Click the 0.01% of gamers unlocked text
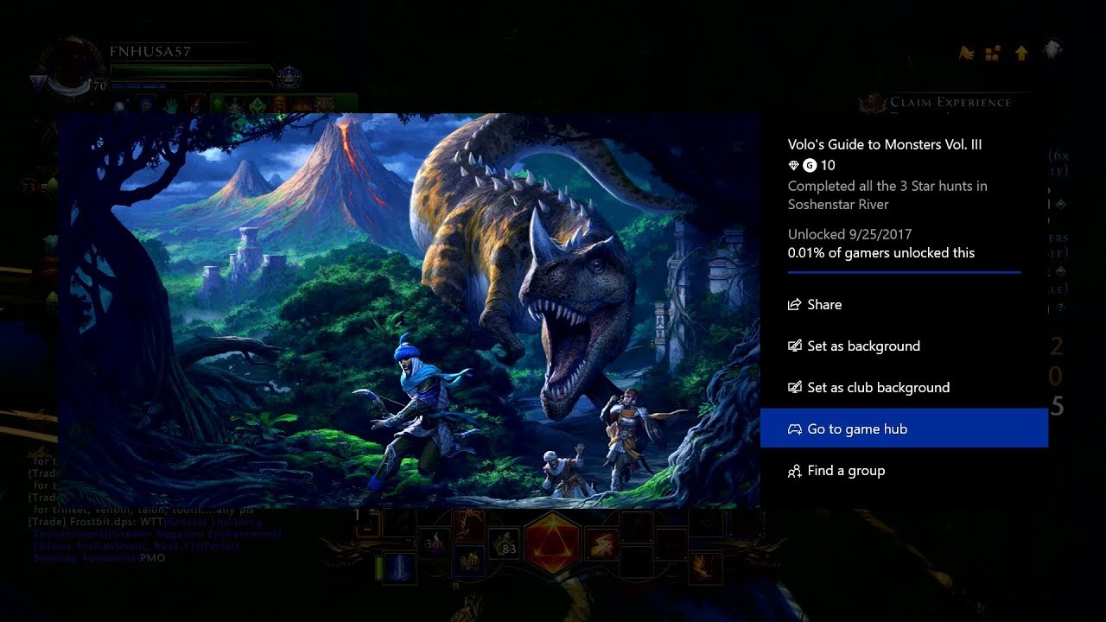Screen dimensions: 1106x622 pos(880,252)
